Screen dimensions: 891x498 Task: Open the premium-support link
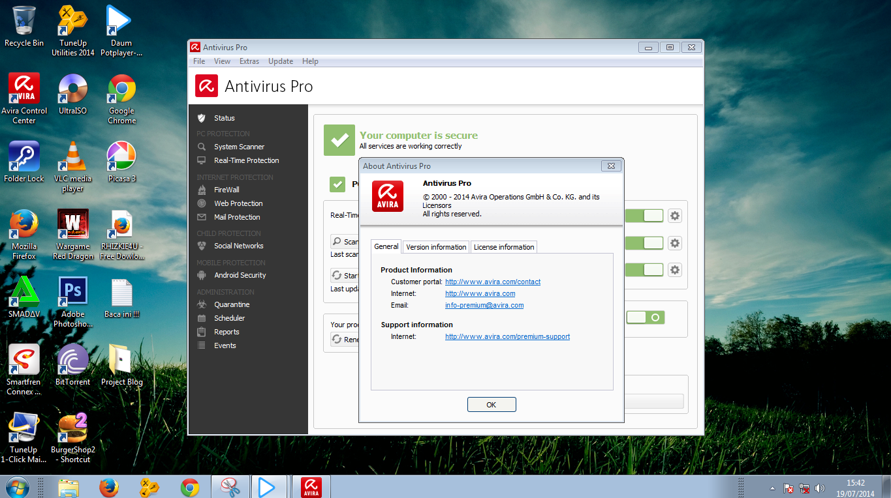click(507, 336)
